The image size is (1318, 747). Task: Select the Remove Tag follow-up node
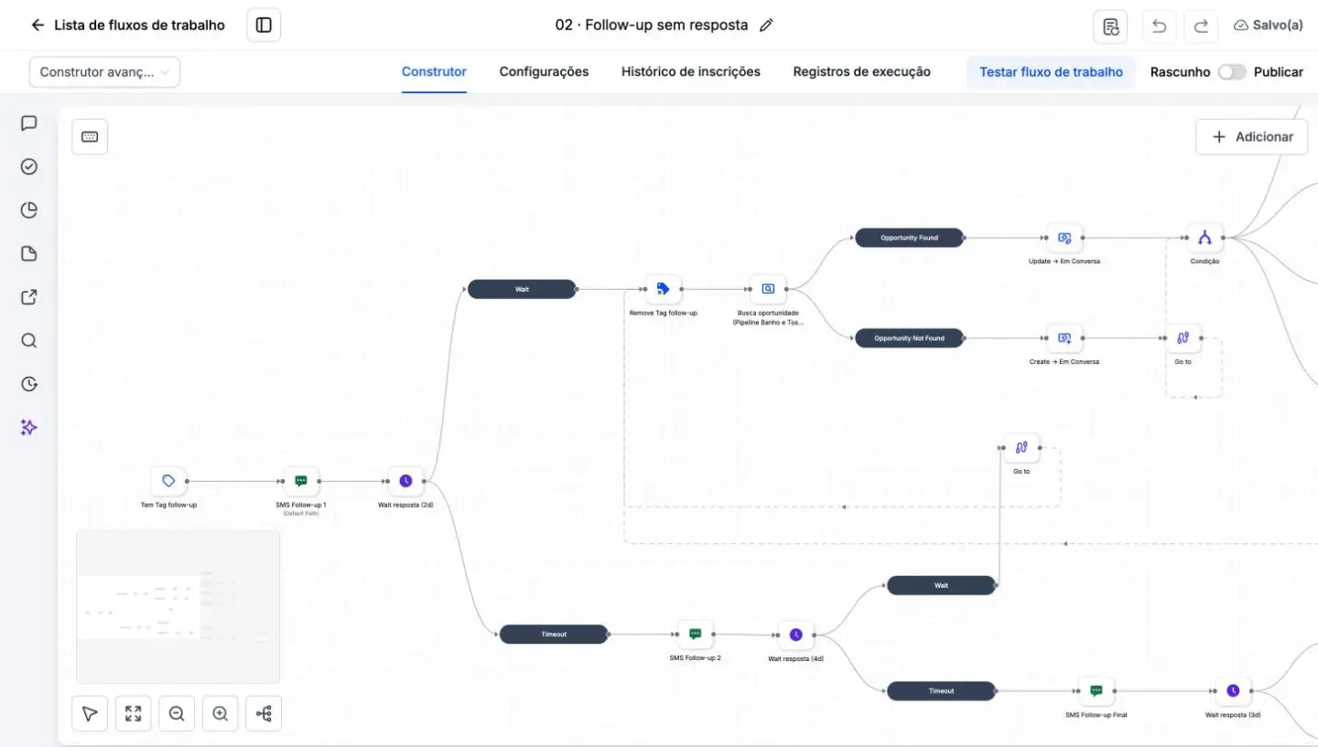click(x=664, y=289)
